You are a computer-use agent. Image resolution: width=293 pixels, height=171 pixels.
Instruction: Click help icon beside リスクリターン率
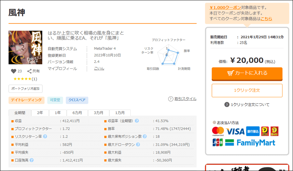[x=45, y=136]
